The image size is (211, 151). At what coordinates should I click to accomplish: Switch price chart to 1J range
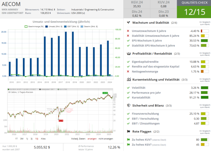point(27,139)
